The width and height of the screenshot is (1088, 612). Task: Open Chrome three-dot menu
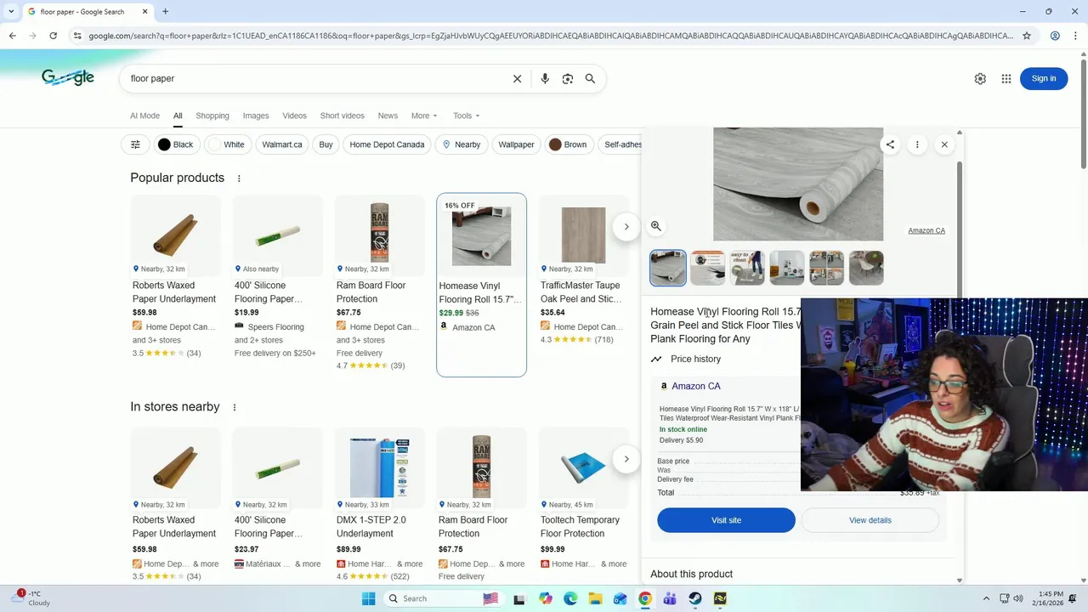pos(1076,36)
